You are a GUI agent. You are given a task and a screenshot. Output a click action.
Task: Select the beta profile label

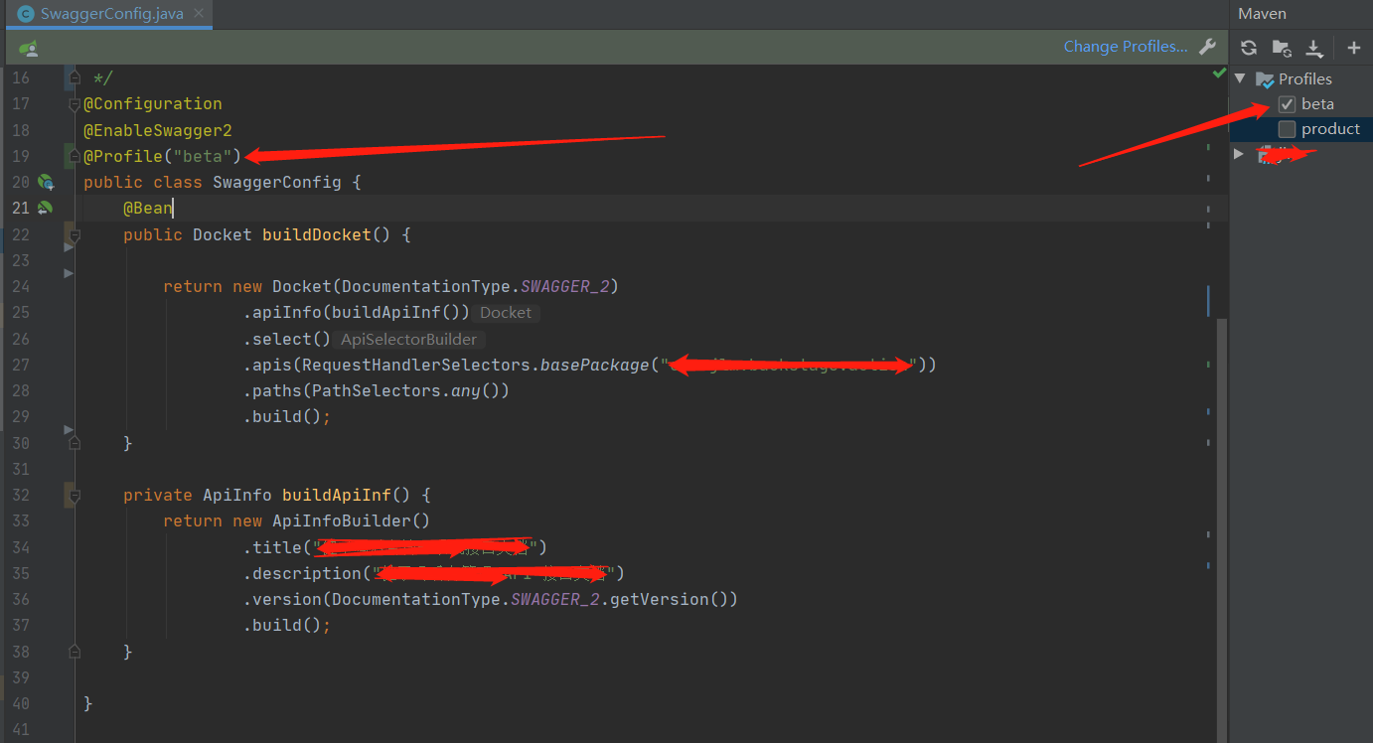point(1317,104)
